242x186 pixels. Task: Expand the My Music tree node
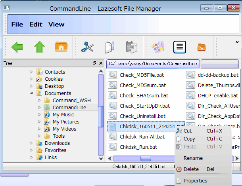point(39,114)
